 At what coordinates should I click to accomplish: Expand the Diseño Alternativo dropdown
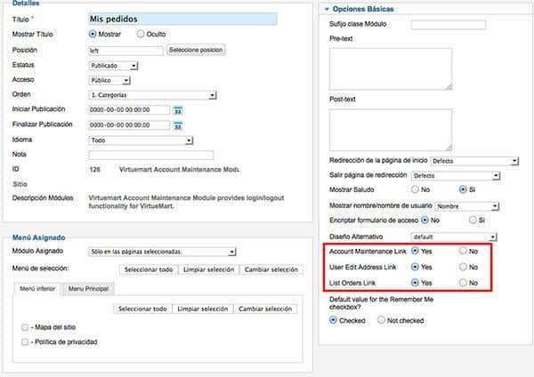click(x=454, y=237)
